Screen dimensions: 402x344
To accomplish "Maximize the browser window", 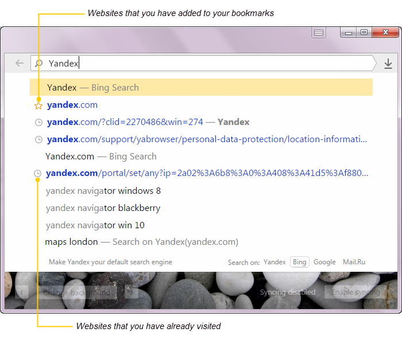I will click(364, 33).
